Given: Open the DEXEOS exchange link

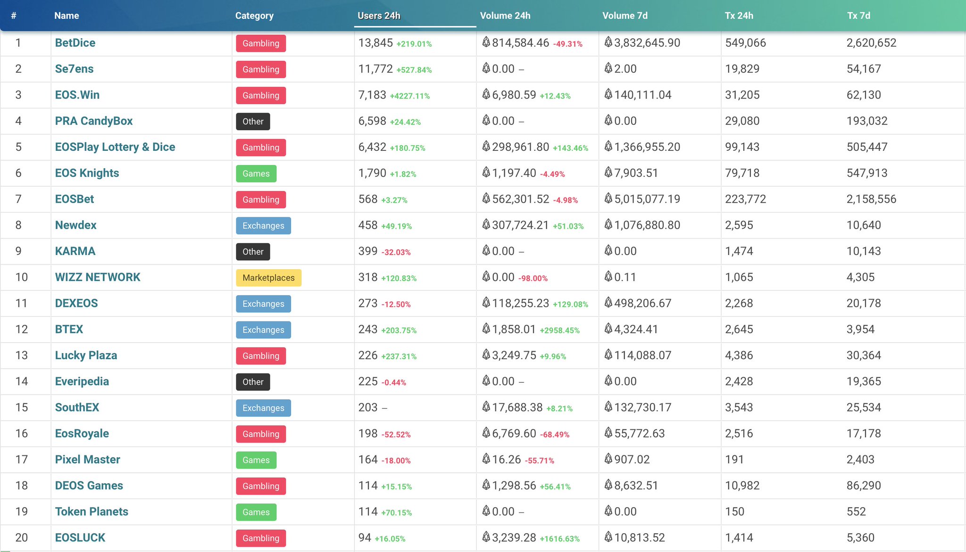Looking at the screenshot, I should click(76, 303).
